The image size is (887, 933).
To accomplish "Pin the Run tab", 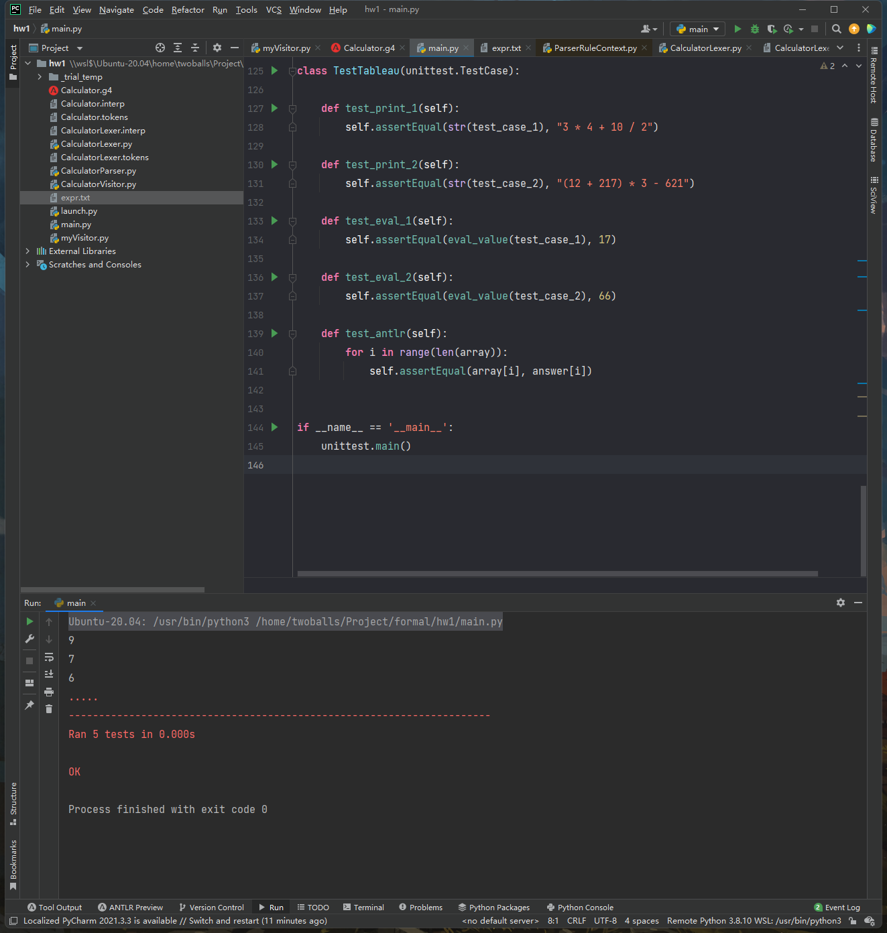I will (29, 705).
